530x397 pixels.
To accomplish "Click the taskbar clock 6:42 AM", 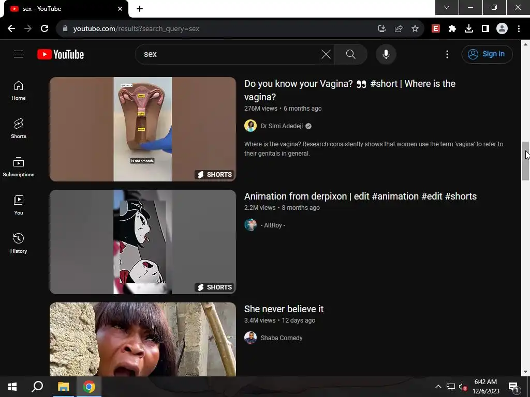I will (485, 387).
